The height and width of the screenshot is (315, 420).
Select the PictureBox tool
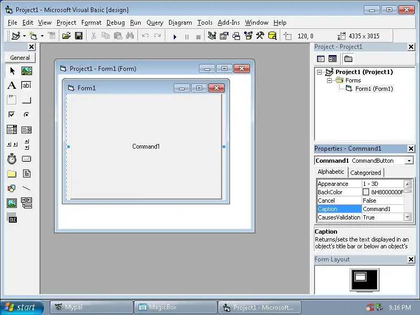[x=27, y=71]
